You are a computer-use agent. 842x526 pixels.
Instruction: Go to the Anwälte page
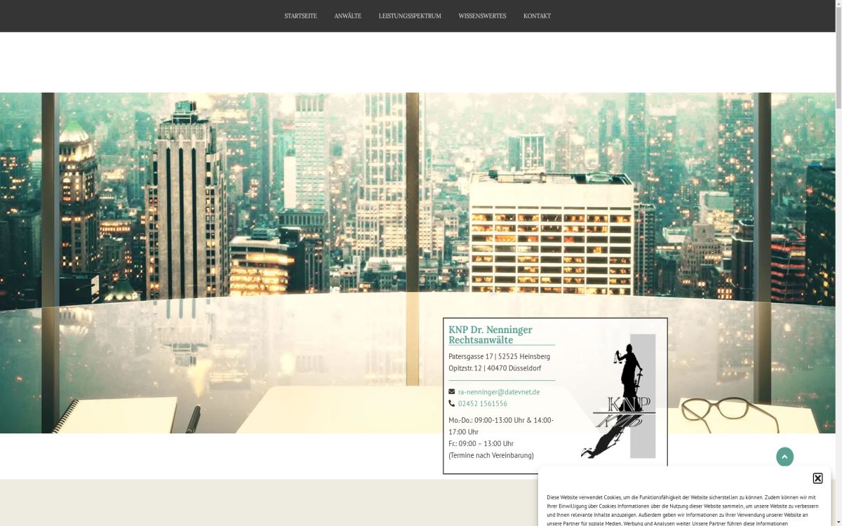click(347, 16)
